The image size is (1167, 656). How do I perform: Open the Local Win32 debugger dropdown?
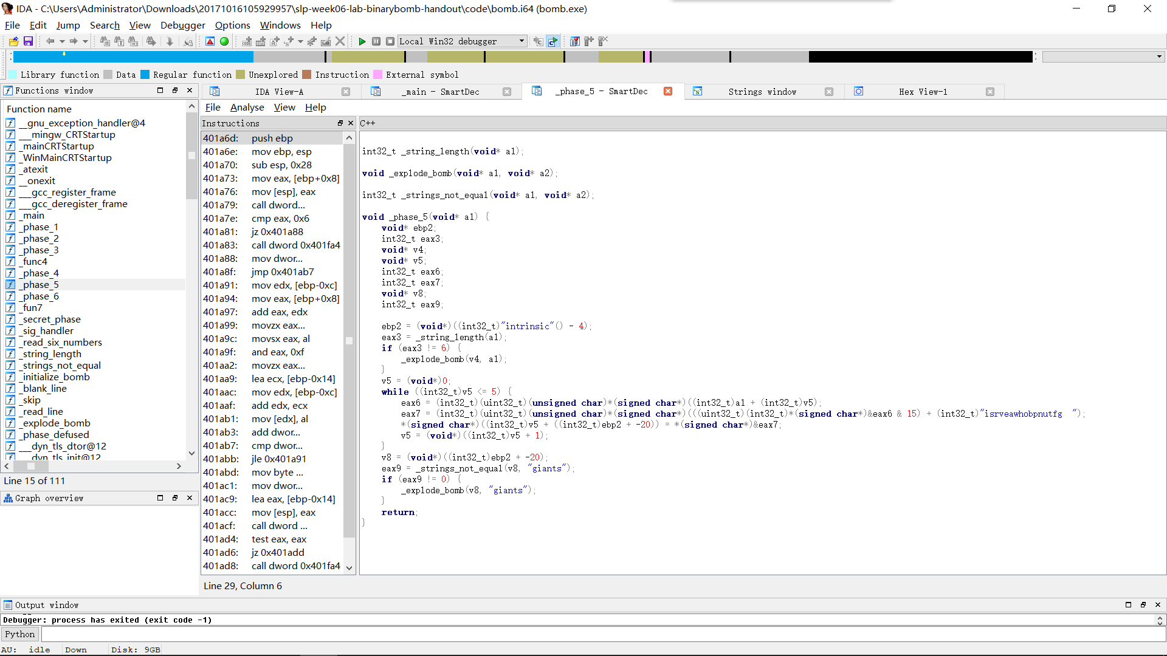pos(522,41)
